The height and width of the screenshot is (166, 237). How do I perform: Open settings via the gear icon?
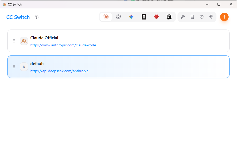(37, 17)
